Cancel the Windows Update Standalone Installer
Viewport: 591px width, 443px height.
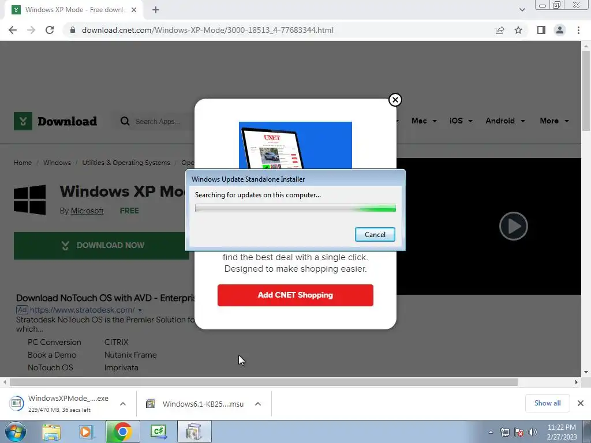375,234
